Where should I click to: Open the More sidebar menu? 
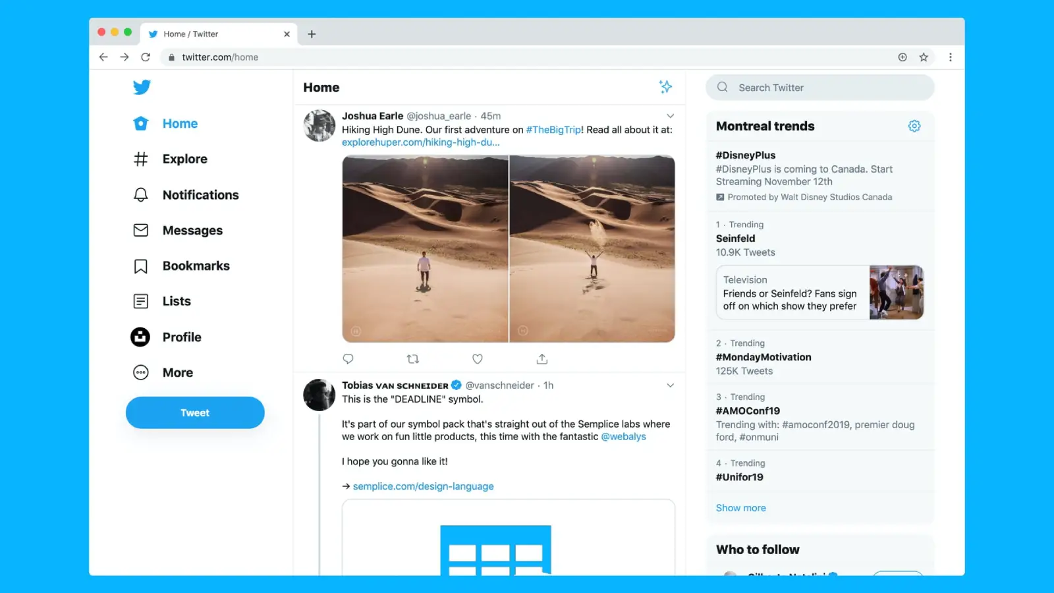pyautogui.click(x=177, y=372)
